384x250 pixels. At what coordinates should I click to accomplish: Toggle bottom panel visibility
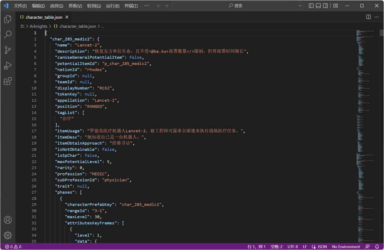tap(318, 5)
